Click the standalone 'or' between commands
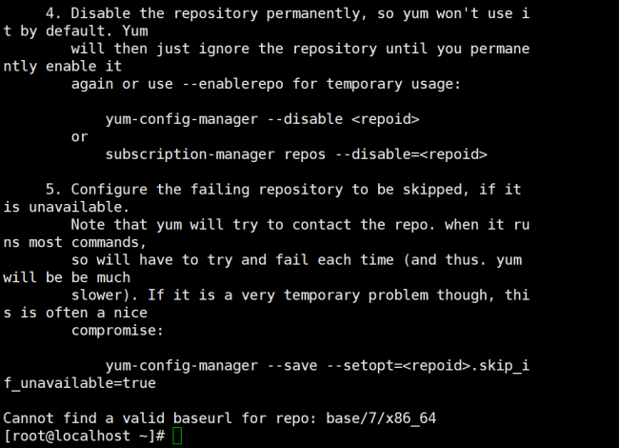This screenshot has height=448, width=619. pyautogui.click(x=80, y=136)
